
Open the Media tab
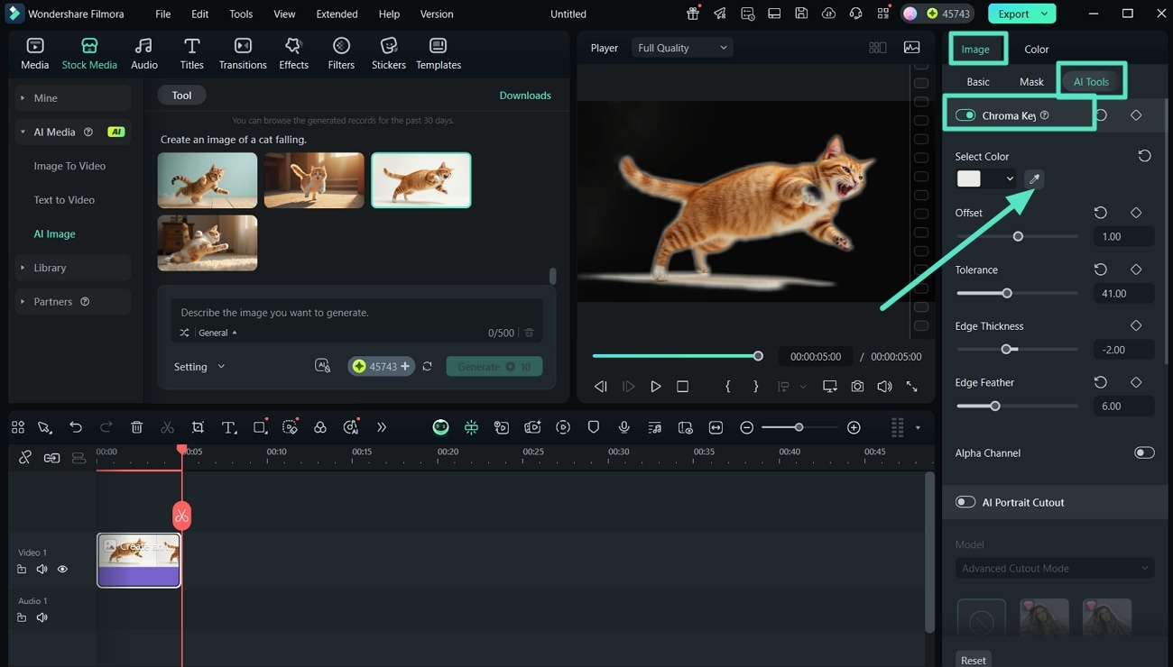click(34, 54)
